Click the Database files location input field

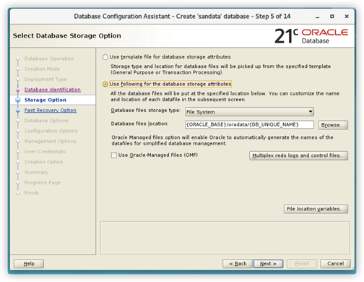click(249, 124)
